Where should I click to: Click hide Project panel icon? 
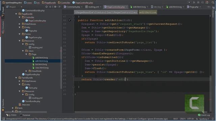[60, 7]
